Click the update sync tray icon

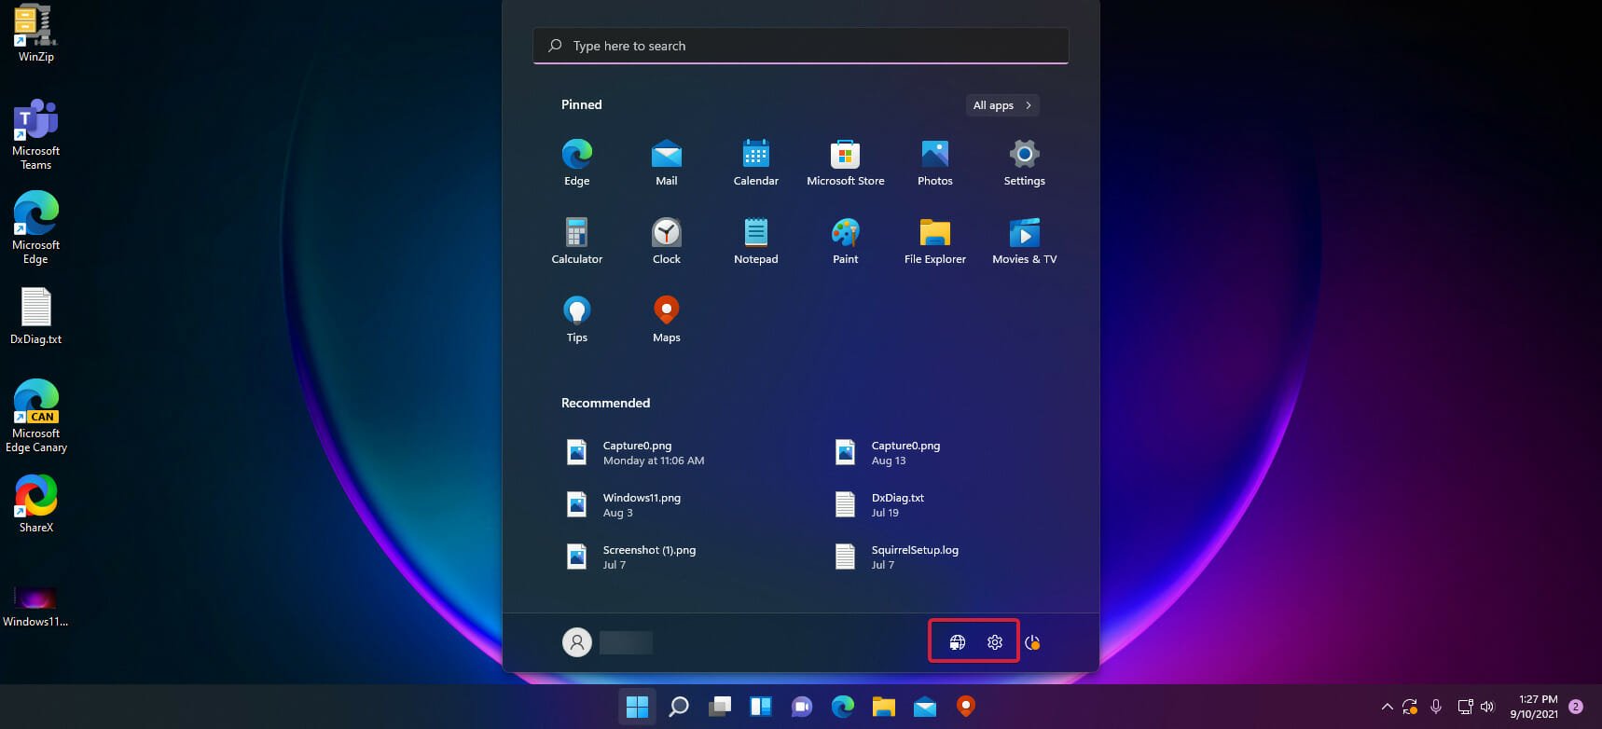pyautogui.click(x=1410, y=707)
